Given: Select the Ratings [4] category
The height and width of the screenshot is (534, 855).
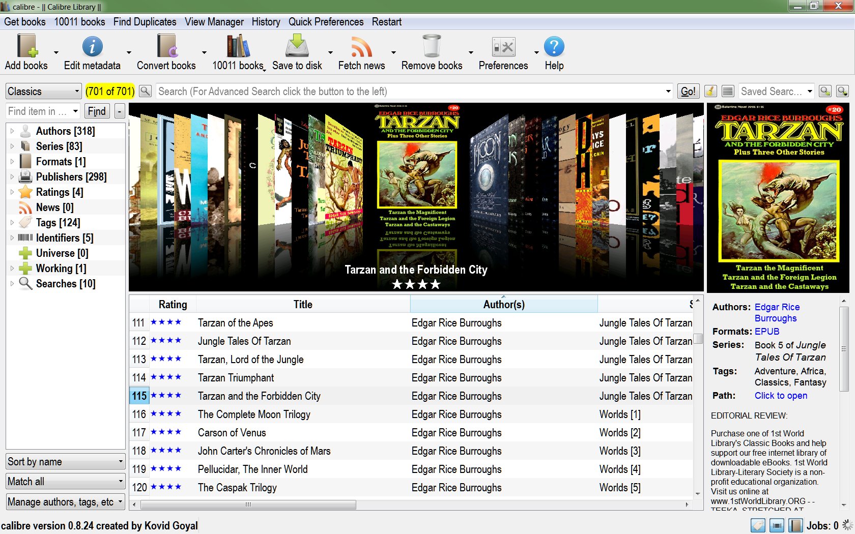Looking at the screenshot, I should (60, 192).
